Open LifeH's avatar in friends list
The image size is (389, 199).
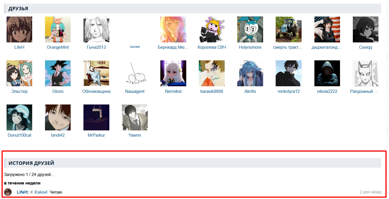(x=19, y=29)
